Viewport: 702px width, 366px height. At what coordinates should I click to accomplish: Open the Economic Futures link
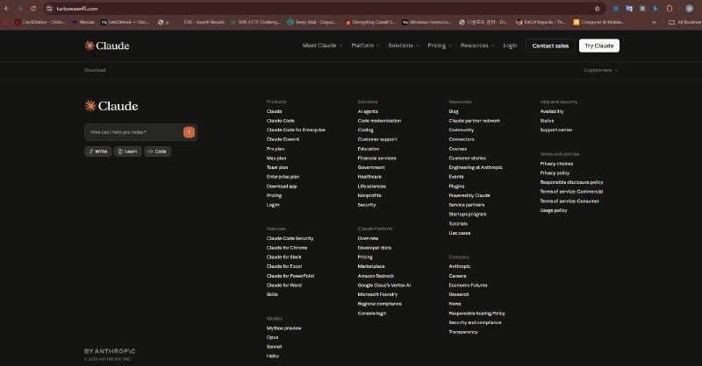[468, 285]
